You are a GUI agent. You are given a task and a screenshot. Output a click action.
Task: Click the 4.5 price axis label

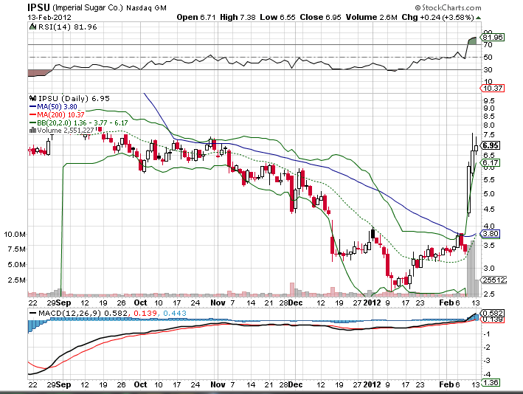(x=488, y=210)
